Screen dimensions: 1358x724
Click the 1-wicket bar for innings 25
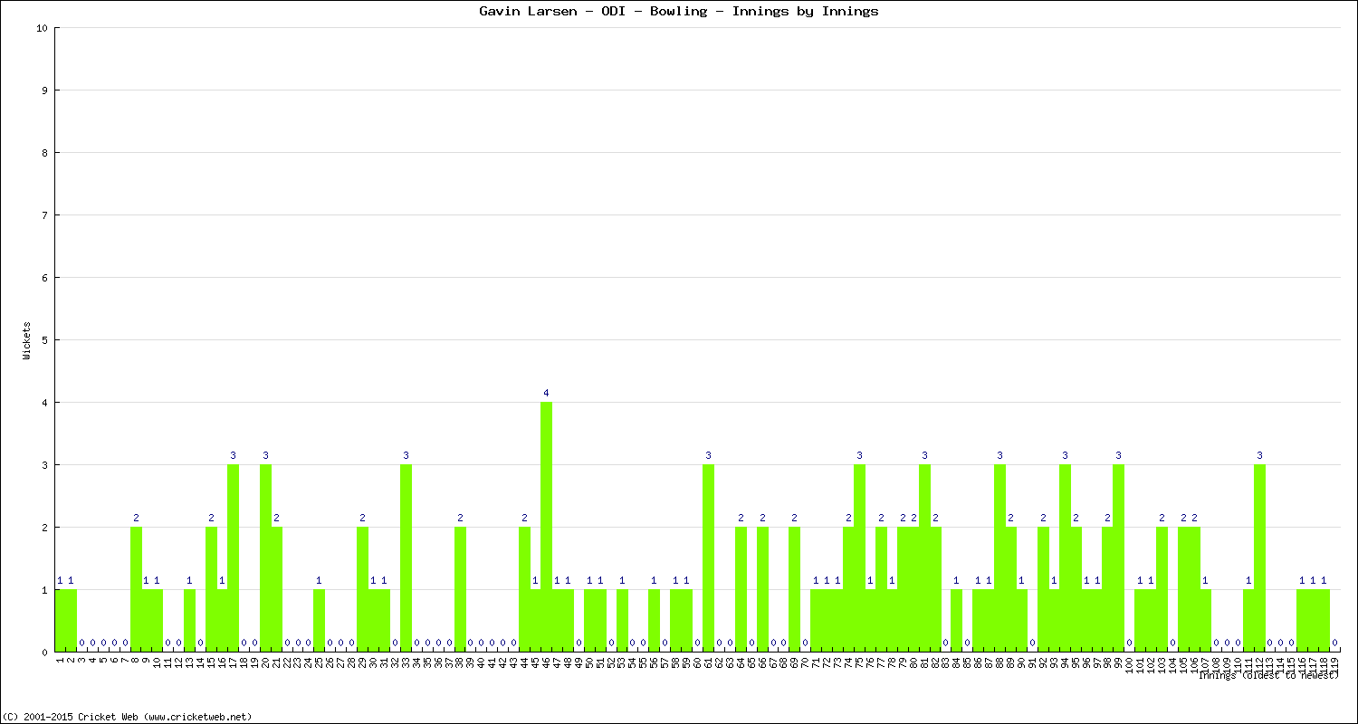(319, 620)
